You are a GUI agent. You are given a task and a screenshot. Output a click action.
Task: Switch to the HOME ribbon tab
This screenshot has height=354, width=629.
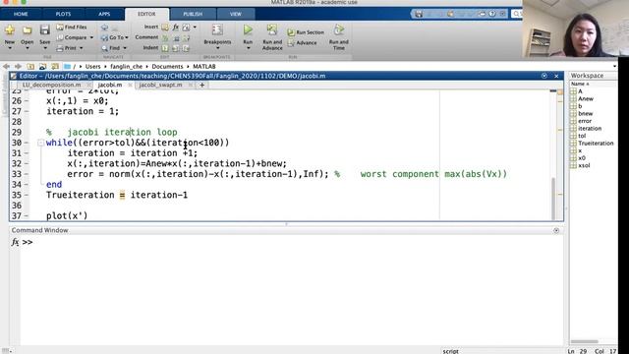21,14
